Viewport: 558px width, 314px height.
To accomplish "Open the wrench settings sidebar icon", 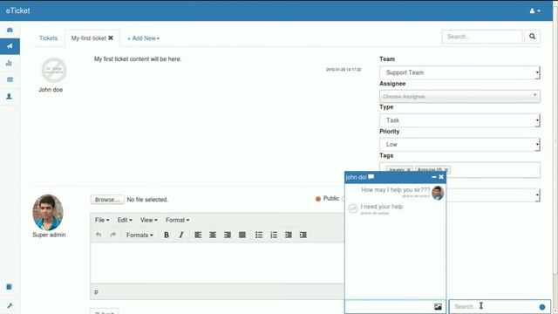I will pyautogui.click(x=10, y=305).
